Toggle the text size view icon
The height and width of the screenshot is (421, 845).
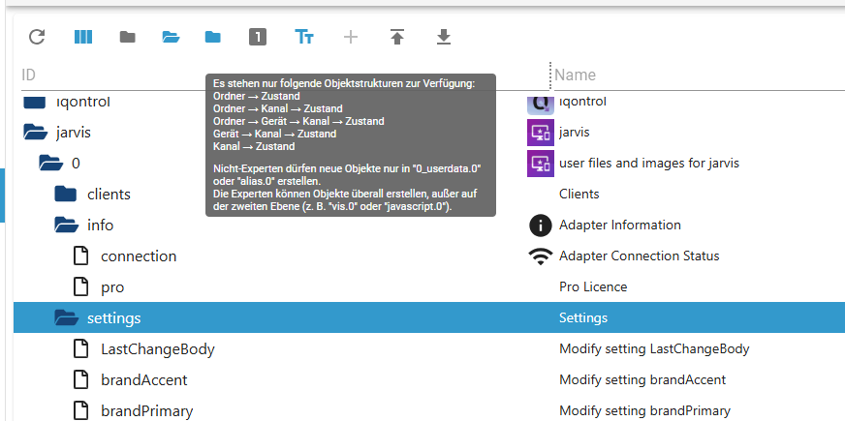pos(304,38)
